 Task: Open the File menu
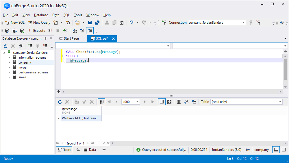(x=5, y=15)
